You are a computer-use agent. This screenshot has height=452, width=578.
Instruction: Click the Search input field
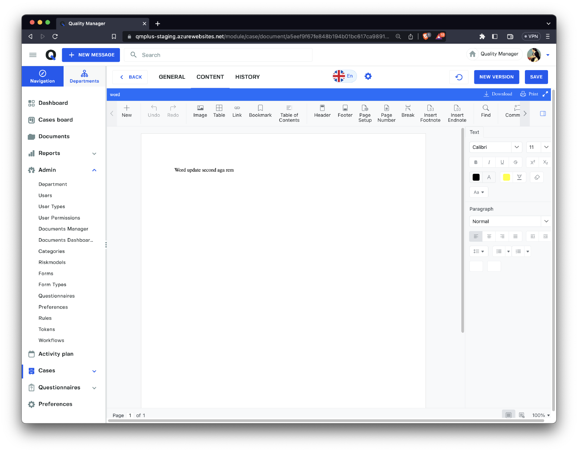224,55
